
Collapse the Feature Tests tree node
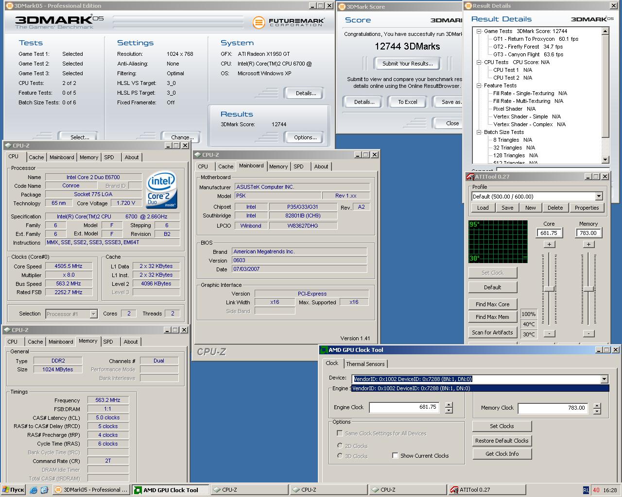(x=479, y=85)
